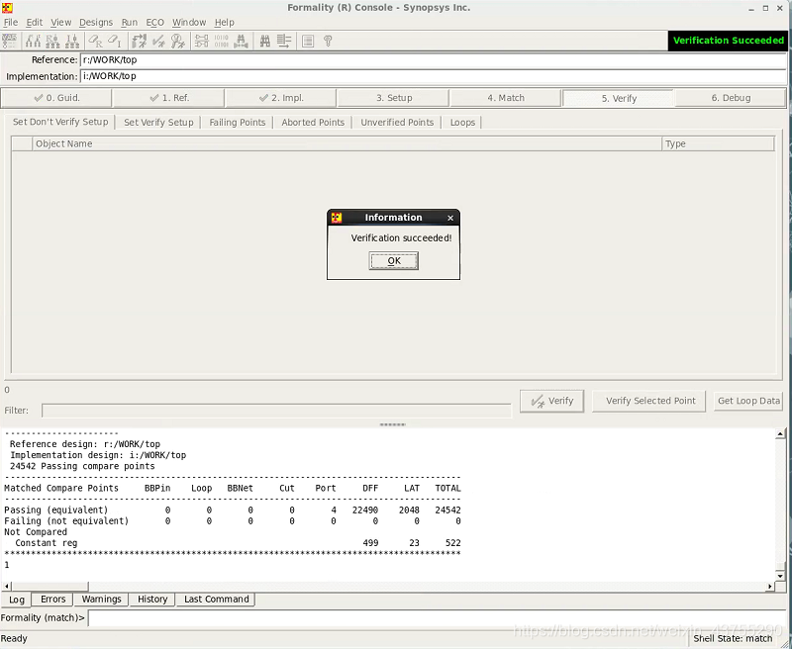
Task: Click Get Loop Data button
Action: [748, 402]
